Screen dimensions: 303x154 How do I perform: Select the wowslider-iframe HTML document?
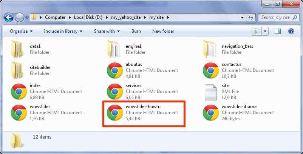click(x=239, y=113)
